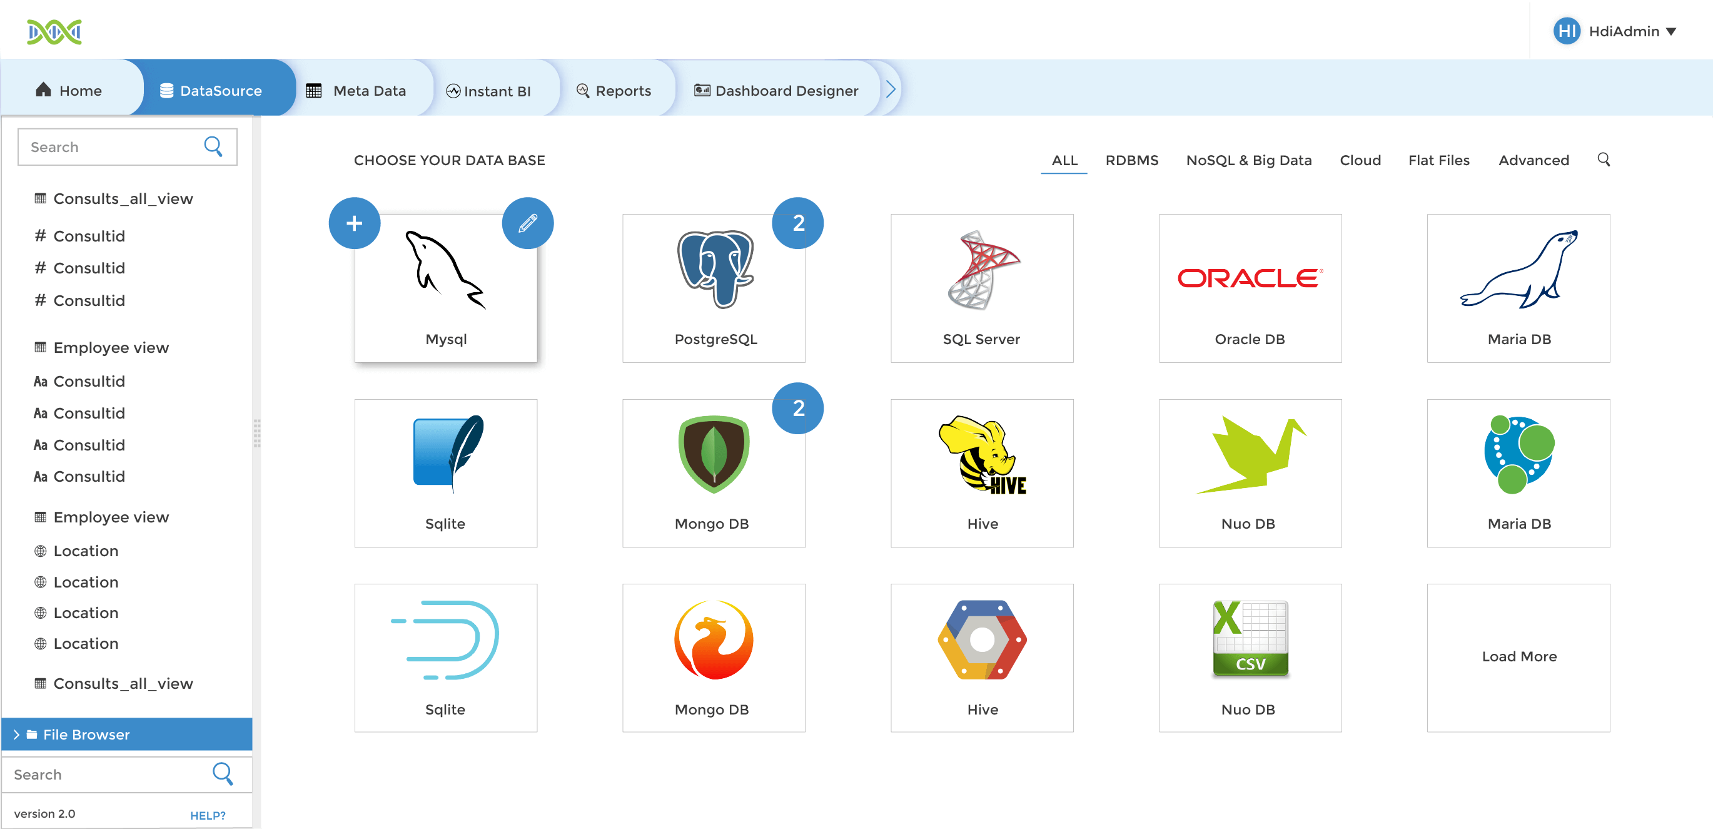Viewport: 1713px width, 829px height.
Task: Click the top sidebar search magnifier icon
Action: click(213, 146)
